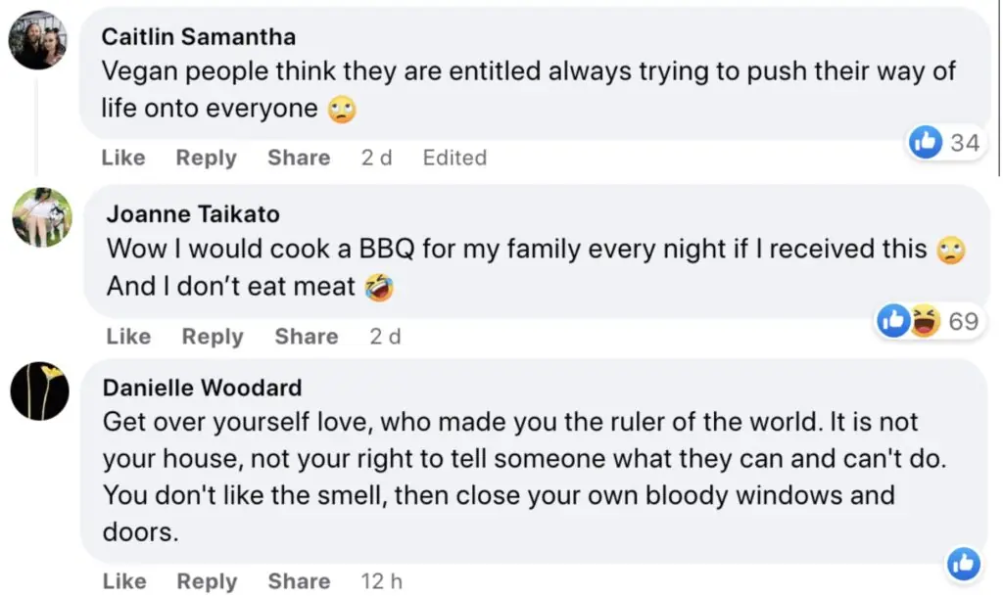The height and width of the screenshot is (596, 1003).
Task: Click the like reaction icon showing 34
Action: pos(926,143)
